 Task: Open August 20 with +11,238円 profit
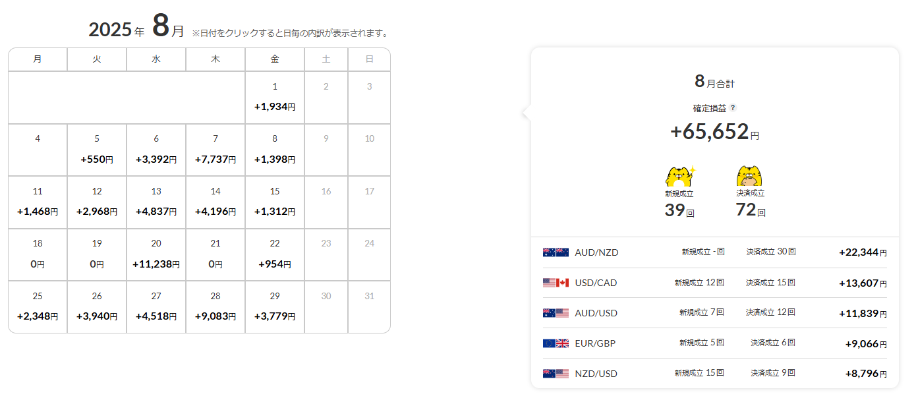[156, 254]
